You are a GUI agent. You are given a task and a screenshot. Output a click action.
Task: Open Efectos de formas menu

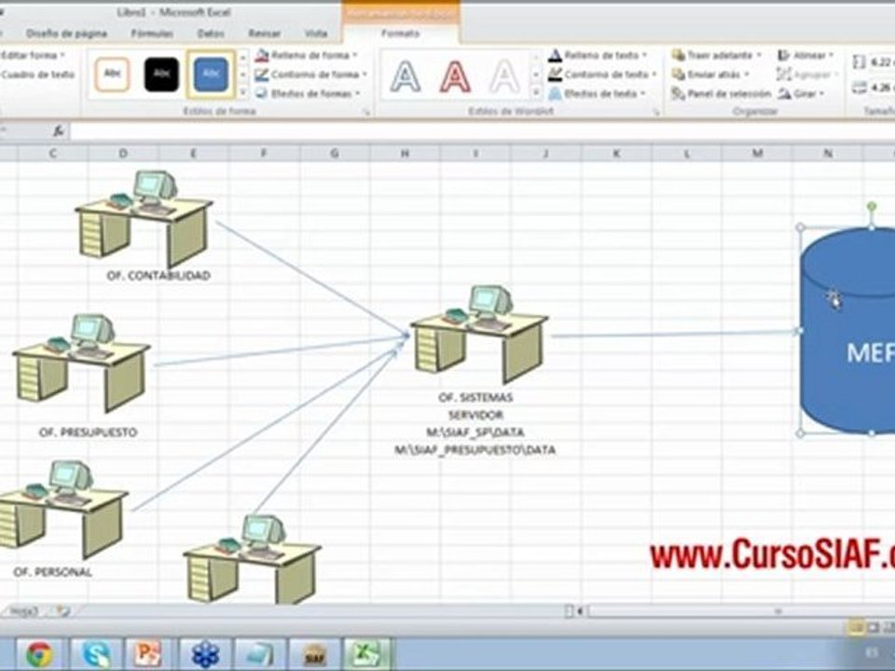point(308,93)
